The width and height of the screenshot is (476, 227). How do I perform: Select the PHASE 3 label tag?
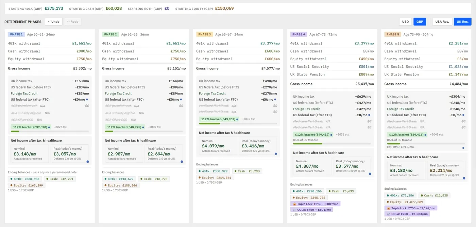point(204,34)
